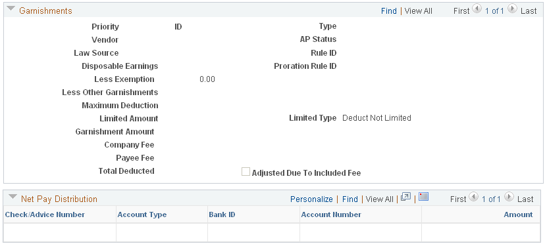545x244 pixels.
Task: Show next row arrow in Net Pay Distribution
Action: click(509, 197)
